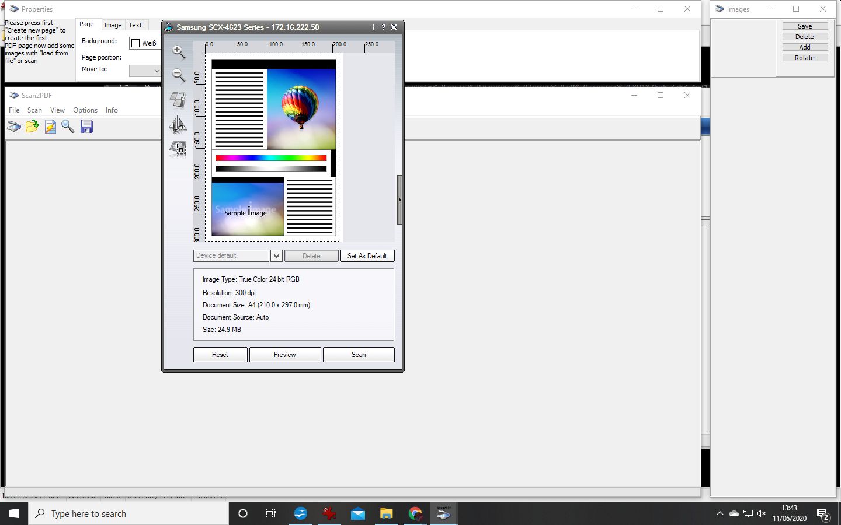Click the Rotate button in Images panel
Image resolution: width=841 pixels, height=525 pixels.
point(804,58)
